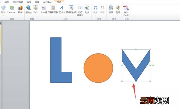
Task: Click top-left sizing handle of V shape
Action: point(122,49)
